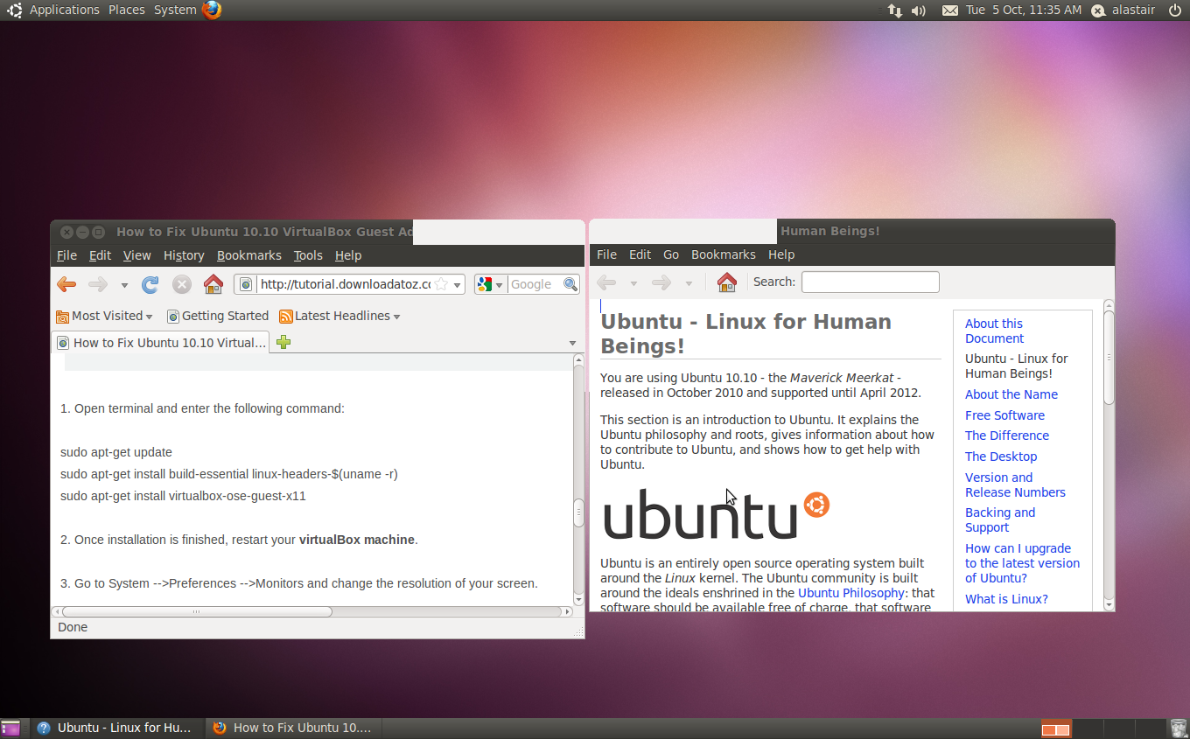1190x739 pixels.
Task: Open The Desktop link
Action: (x=1001, y=457)
